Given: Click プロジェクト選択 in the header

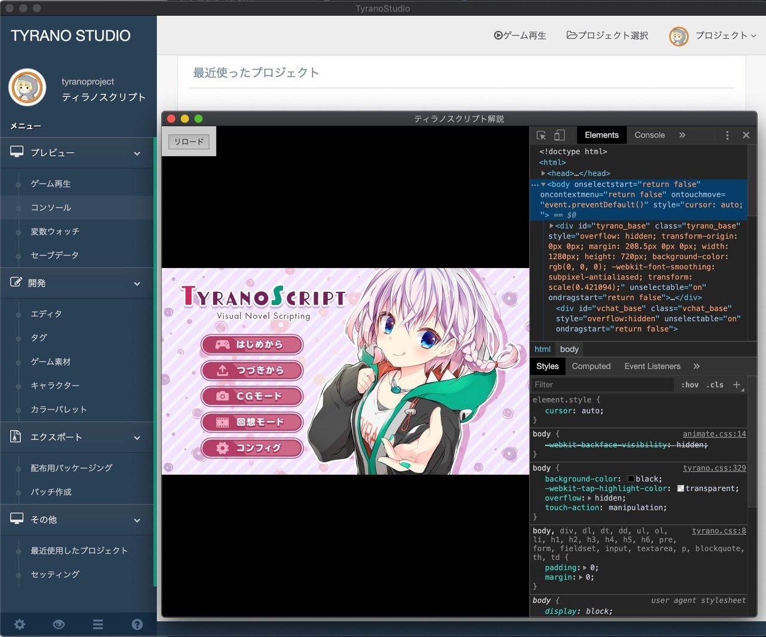Looking at the screenshot, I should (607, 35).
